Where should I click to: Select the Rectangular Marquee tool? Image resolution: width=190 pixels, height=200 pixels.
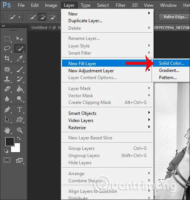(7, 38)
